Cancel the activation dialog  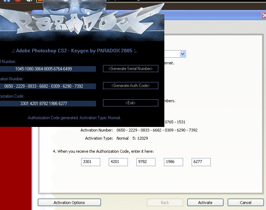[245, 203]
